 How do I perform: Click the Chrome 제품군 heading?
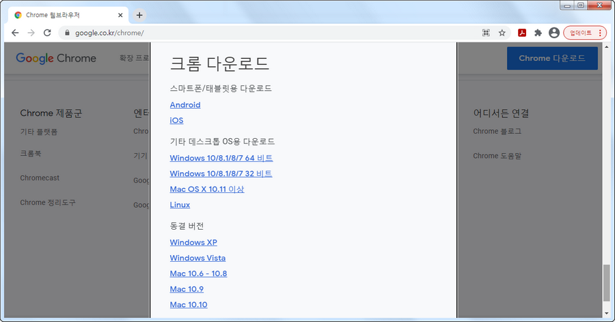[51, 113]
